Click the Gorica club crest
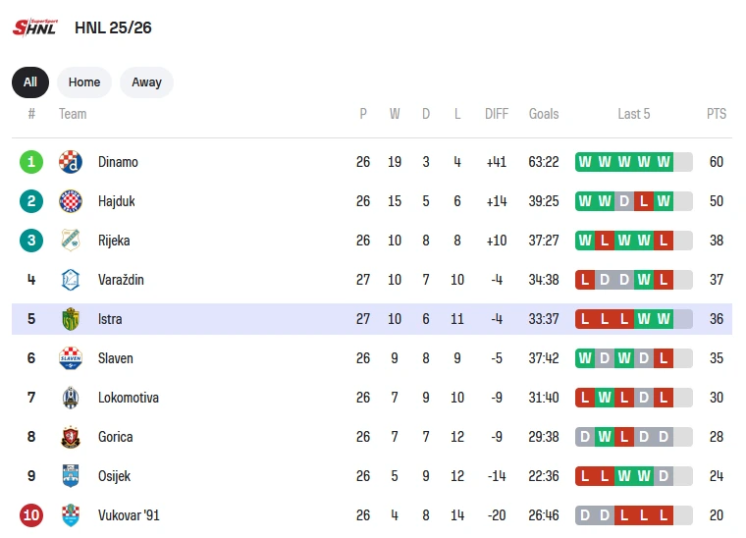 [71, 437]
